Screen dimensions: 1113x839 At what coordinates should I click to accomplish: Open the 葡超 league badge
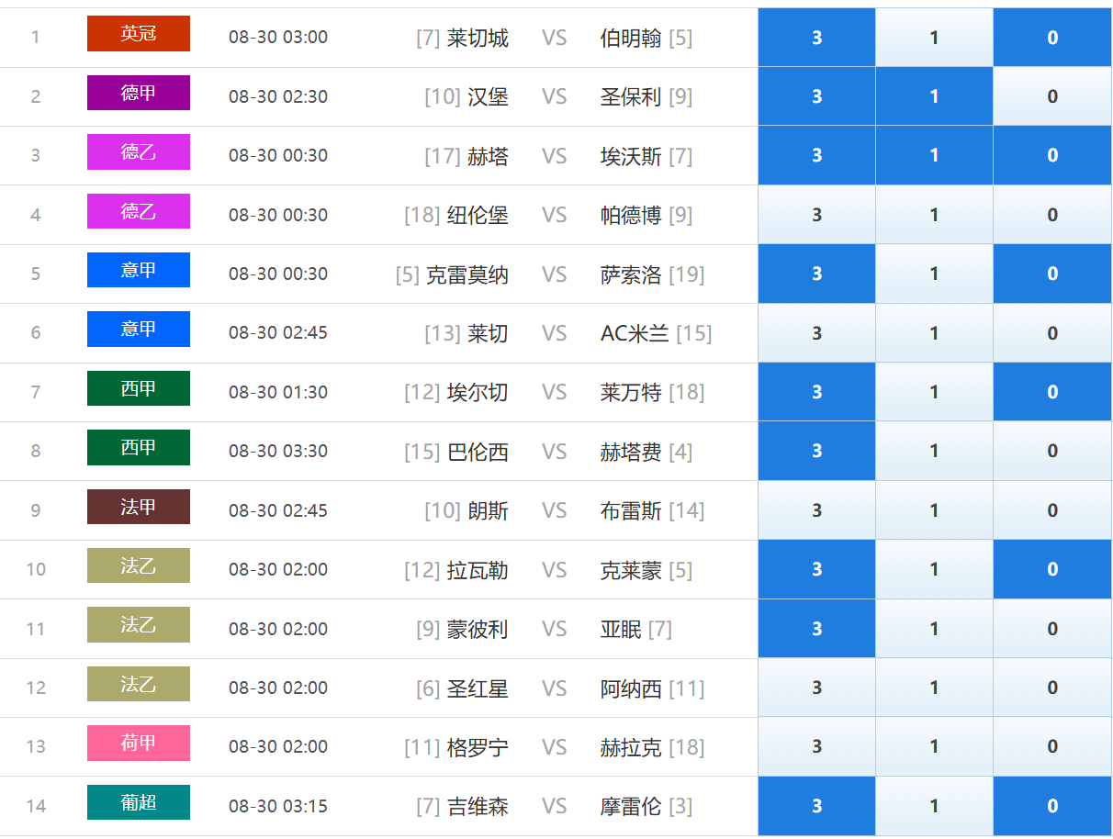[x=139, y=802]
